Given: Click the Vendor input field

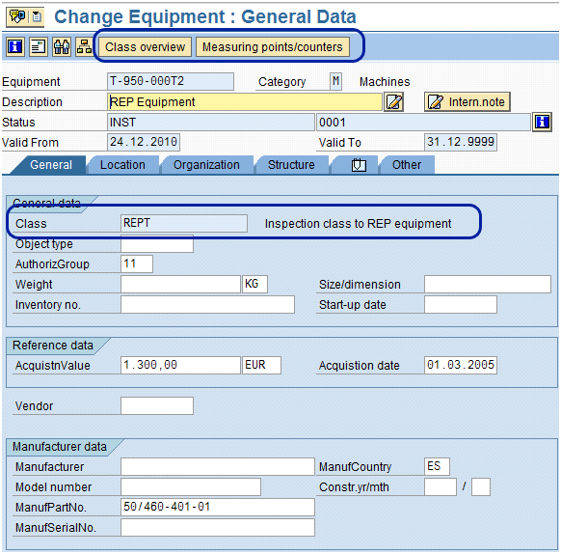Looking at the screenshot, I should click(157, 406).
